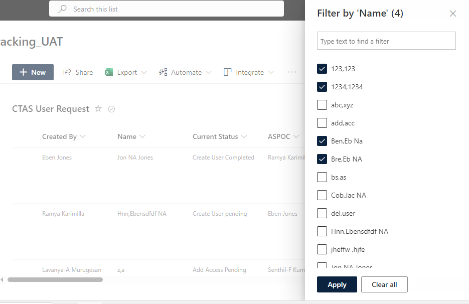This screenshot has width=469, height=304.
Task: Star the CTAS User Request list
Action: click(98, 108)
